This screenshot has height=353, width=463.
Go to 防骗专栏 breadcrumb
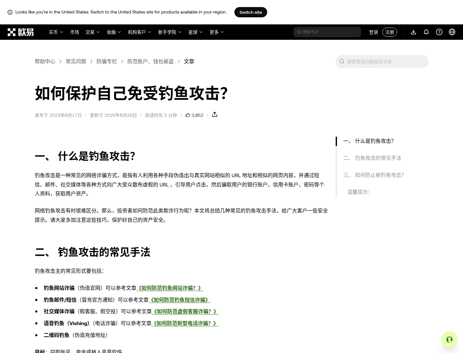point(107,61)
